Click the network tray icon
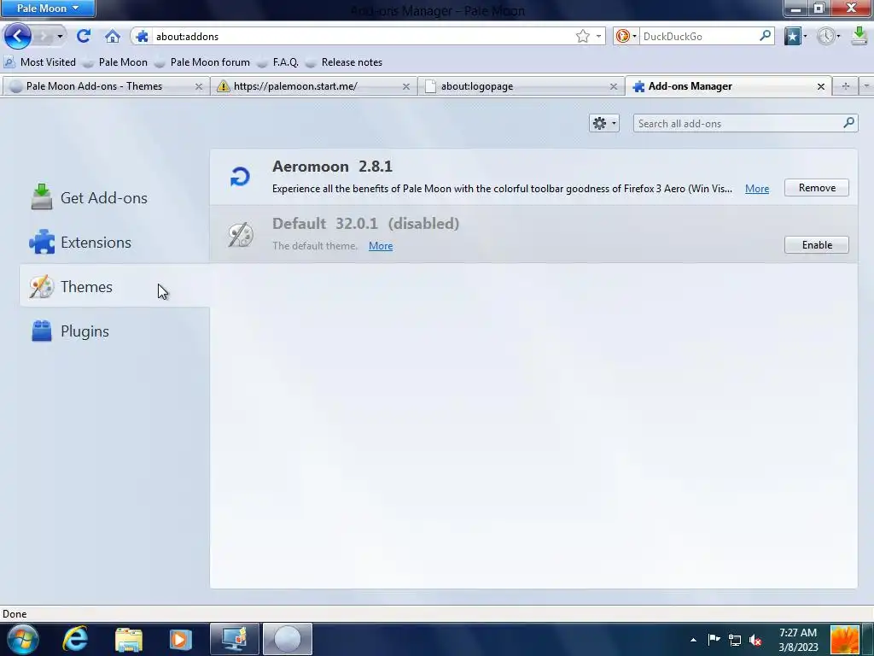This screenshot has height=656, width=874. coord(735,640)
